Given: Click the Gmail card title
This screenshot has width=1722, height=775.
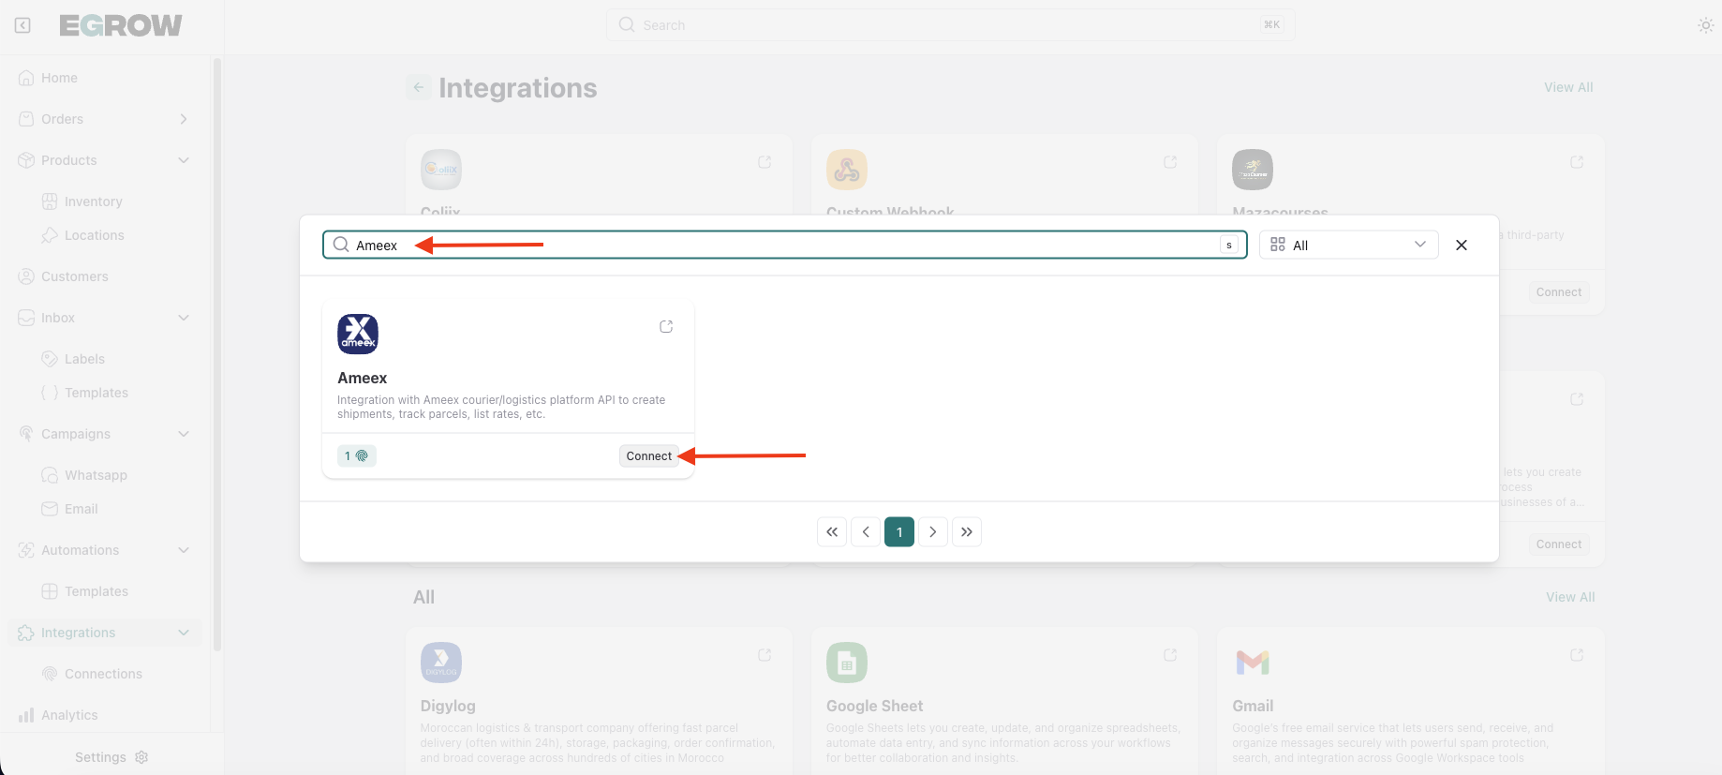Looking at the screenshot, I should (x=1253, y=706).
